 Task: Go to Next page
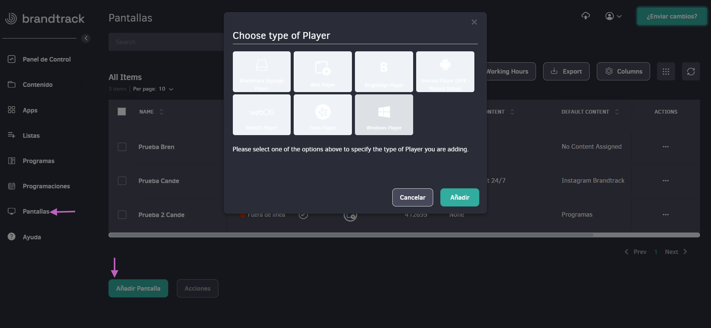pos(676,252)
